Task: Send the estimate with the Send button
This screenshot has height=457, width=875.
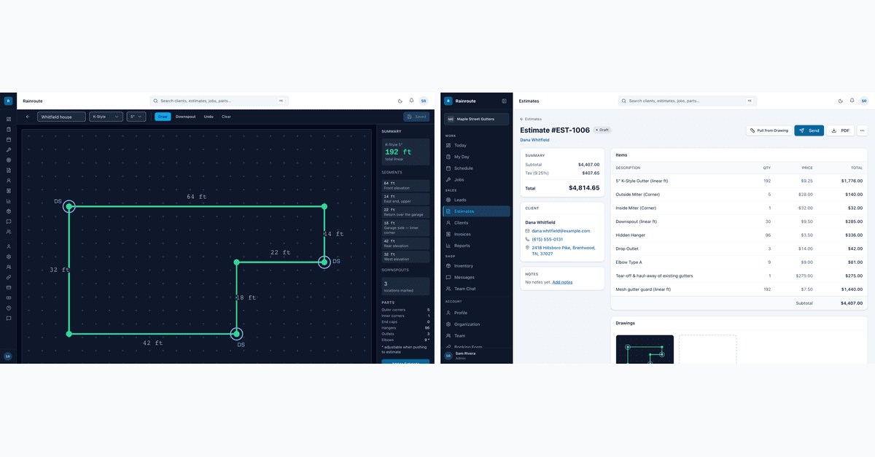Action: [809, 130]
